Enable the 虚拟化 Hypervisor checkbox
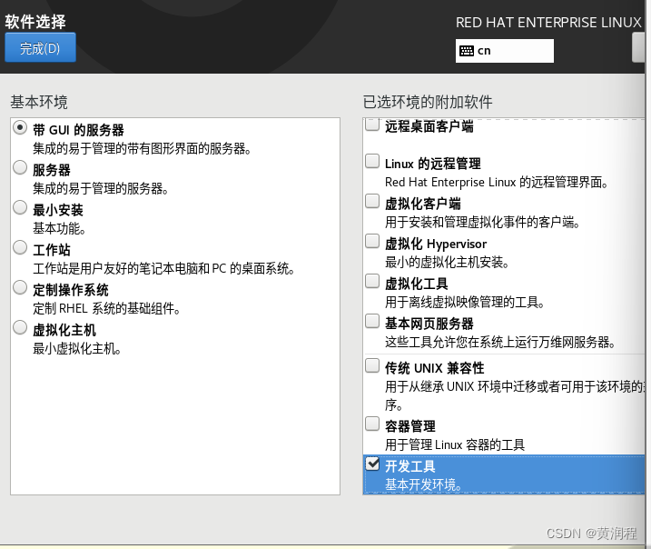The width and height of the screenshot is (651, 549). (372, 241)
